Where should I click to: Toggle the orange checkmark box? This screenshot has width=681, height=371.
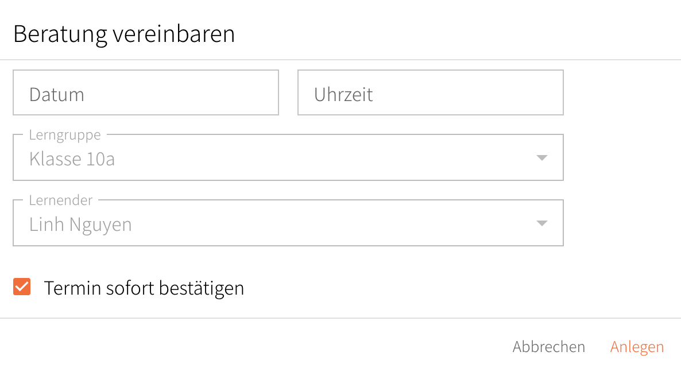pos(22,287)
